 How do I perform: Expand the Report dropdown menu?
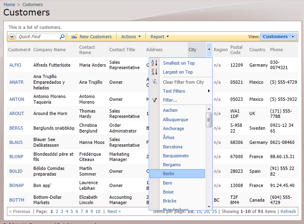[160, 37]
